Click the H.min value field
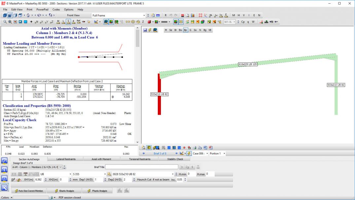Image resolution: width=355 pixels, height=200 pixels. (x=192, y=174)
